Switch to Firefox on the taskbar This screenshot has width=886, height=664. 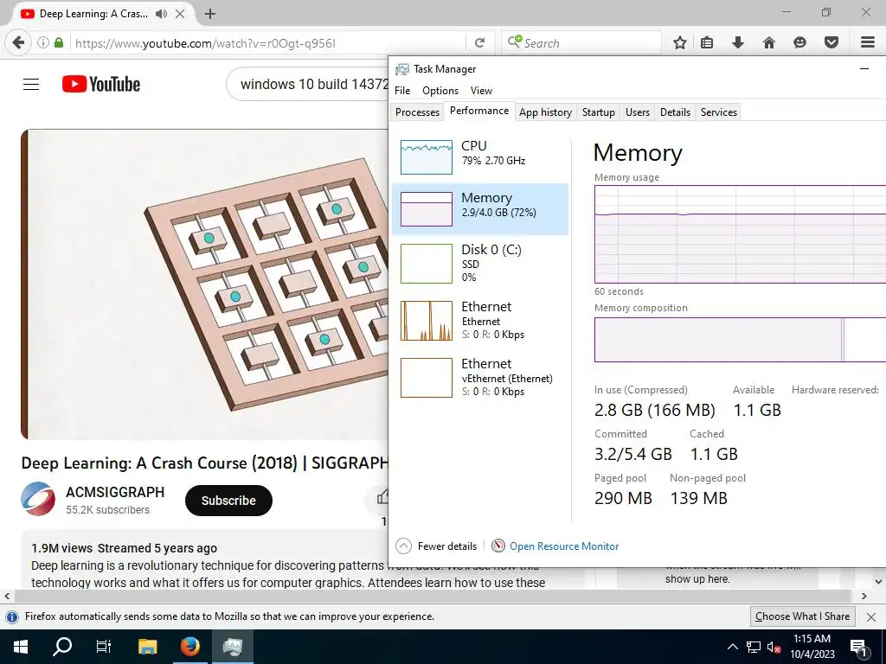click(189, 647)
